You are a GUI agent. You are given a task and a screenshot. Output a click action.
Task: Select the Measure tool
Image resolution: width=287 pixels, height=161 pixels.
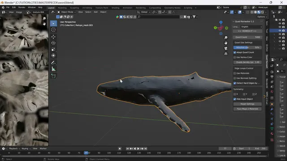pyautogui.click(x=53, y=69)
